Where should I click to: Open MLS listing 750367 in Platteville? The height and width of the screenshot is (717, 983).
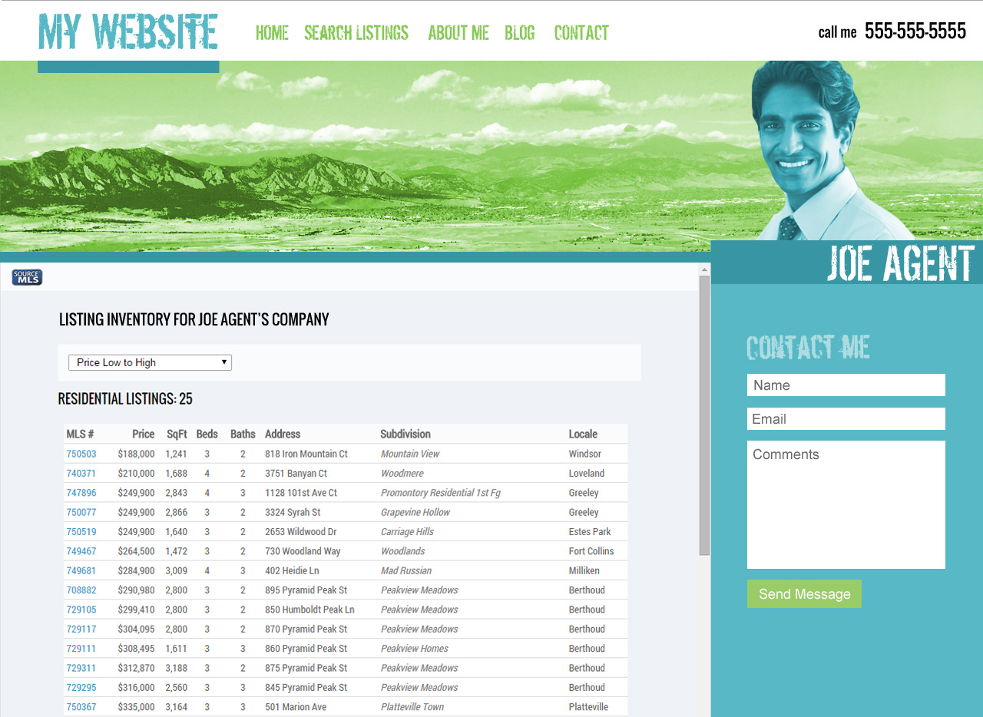(81, 707)
